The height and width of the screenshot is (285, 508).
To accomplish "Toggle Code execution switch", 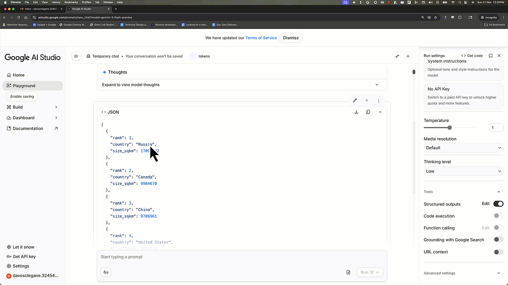I will coord(498,216).
